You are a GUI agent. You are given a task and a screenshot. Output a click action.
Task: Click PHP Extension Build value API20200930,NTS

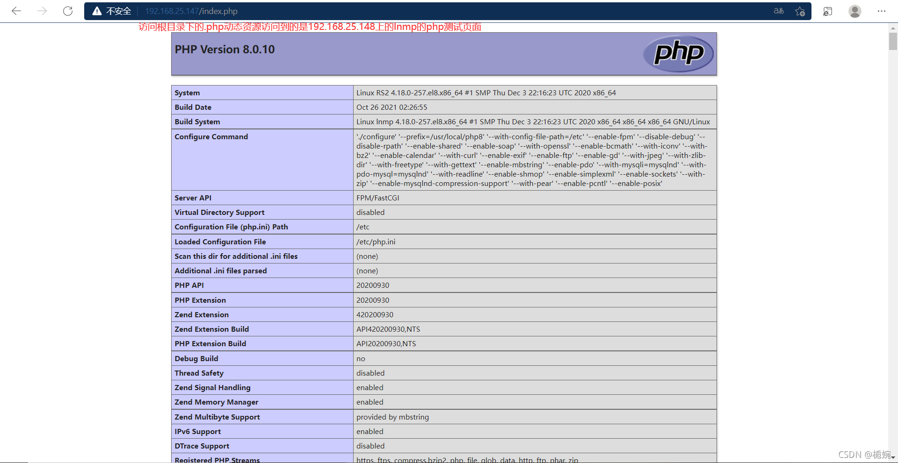pos(386,344)
